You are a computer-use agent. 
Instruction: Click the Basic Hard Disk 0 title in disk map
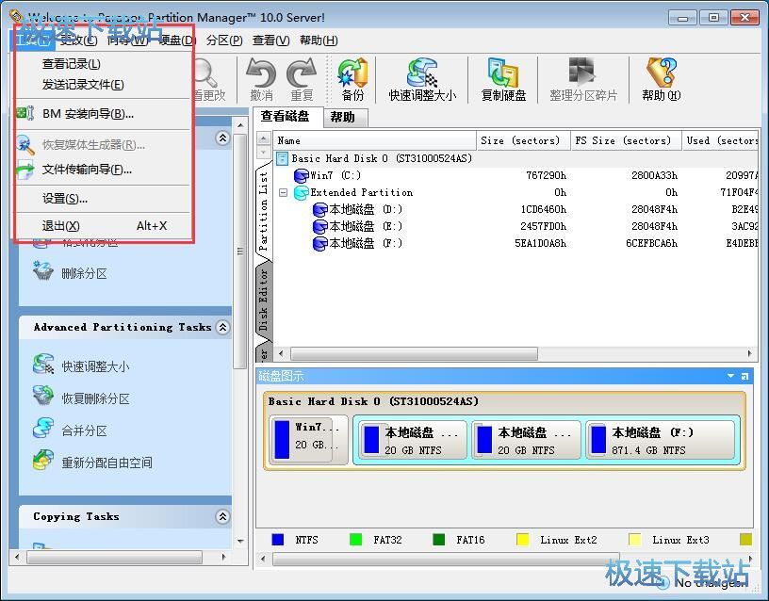pos(373,401)
